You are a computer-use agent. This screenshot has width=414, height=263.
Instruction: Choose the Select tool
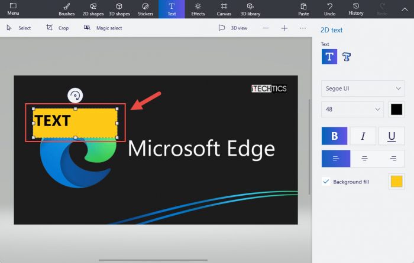click(x=18, y=28)
